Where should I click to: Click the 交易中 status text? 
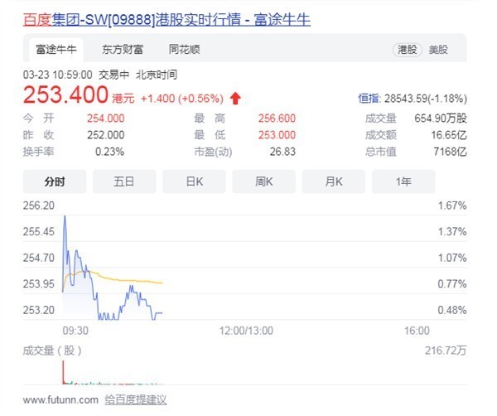(x=113, y=75)
